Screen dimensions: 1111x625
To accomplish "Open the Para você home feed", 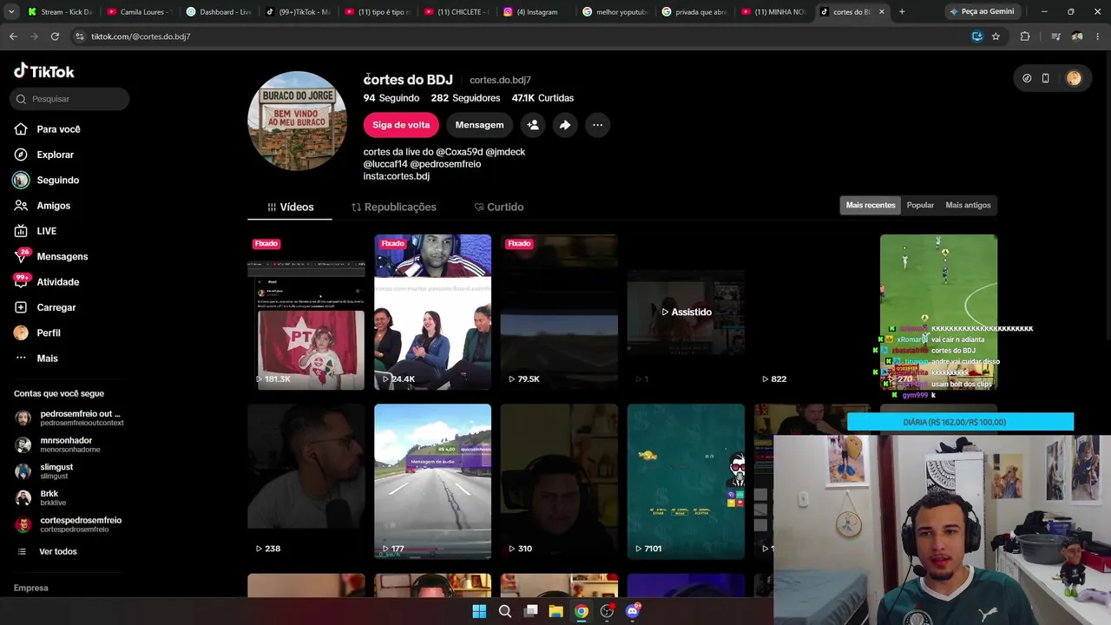I will tap(48, 129).
